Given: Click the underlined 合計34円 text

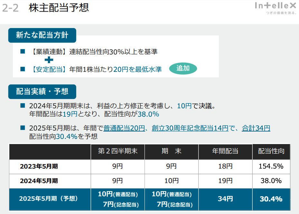Looking at the screenshot, I should (x=256, y=128).
